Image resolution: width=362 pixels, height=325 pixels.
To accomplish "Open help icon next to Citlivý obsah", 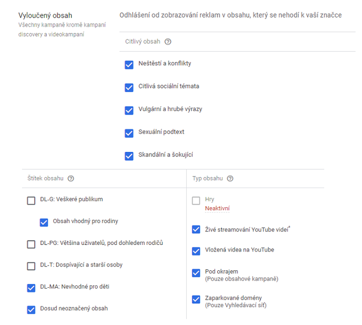I will 168,42.
